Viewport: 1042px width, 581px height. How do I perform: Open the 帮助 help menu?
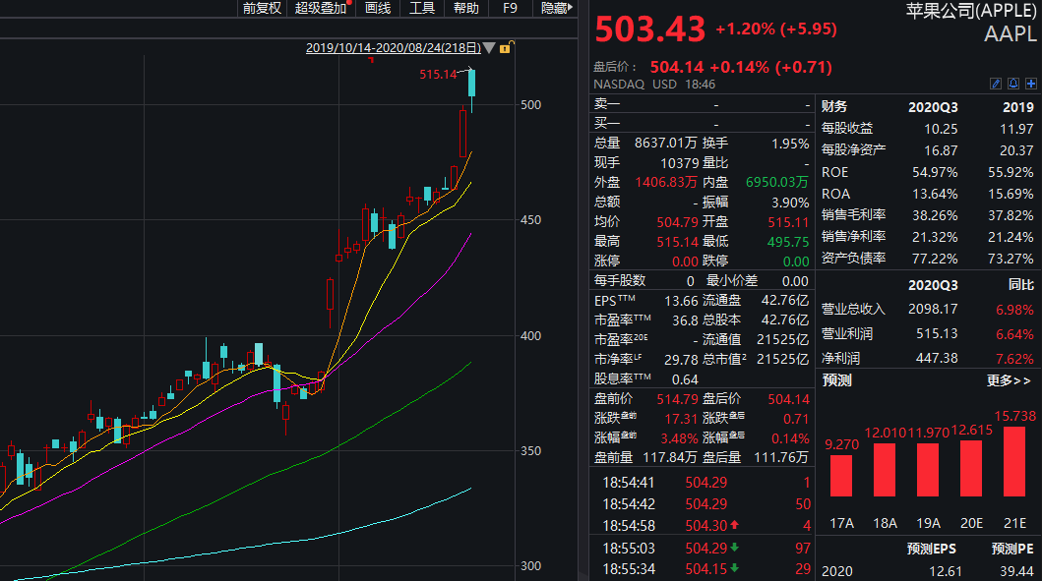(x=465, y=8)
